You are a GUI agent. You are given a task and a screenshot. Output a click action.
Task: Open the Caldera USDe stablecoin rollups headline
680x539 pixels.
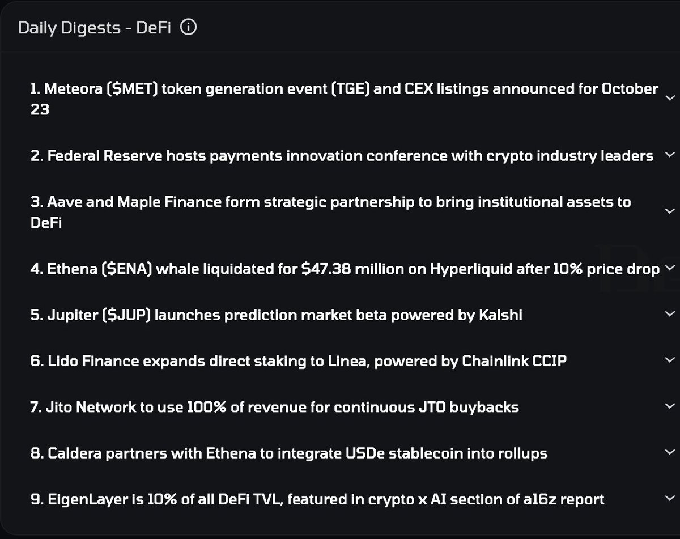(x=288, y=453)
